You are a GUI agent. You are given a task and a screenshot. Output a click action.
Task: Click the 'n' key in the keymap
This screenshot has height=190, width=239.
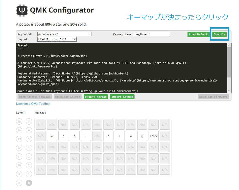click(52, 136)
